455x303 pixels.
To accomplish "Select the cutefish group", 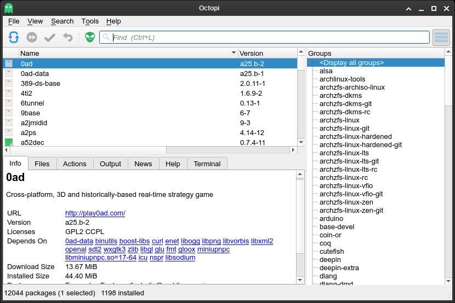I will (332, 251).
